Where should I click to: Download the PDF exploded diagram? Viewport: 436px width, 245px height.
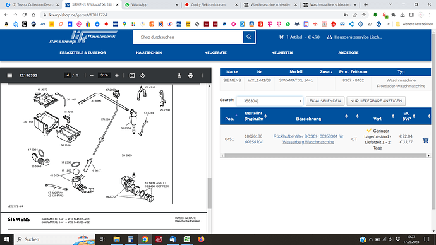[179, 76]
